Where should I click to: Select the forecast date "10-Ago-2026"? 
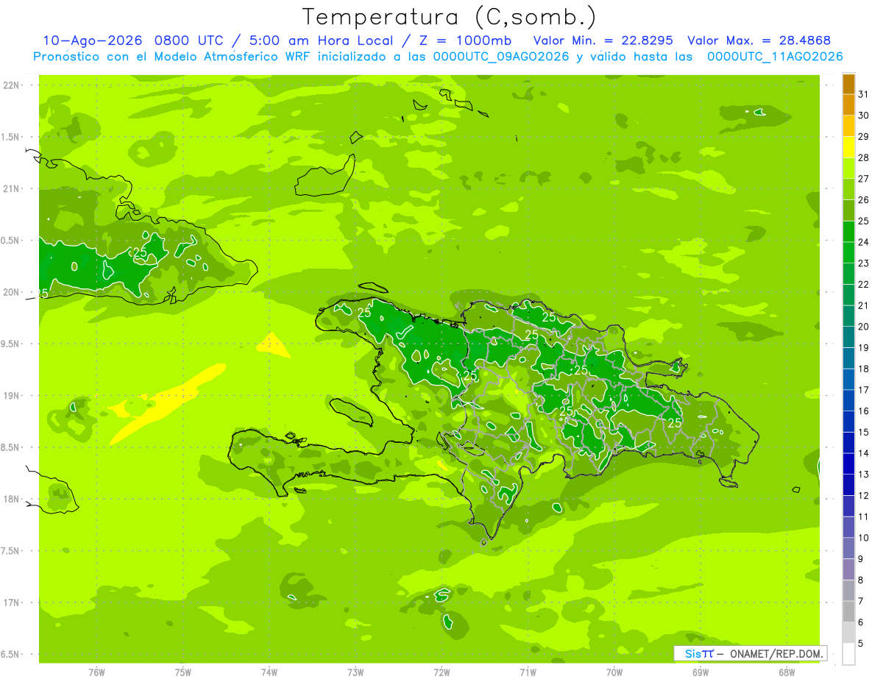(x=91, y=40)
